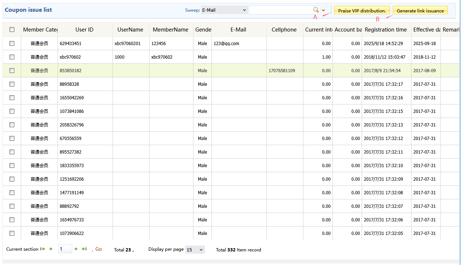Jump to the last page arrow
Image resolution: width=461 pixels, height=265 pixels.
point(84,249)
